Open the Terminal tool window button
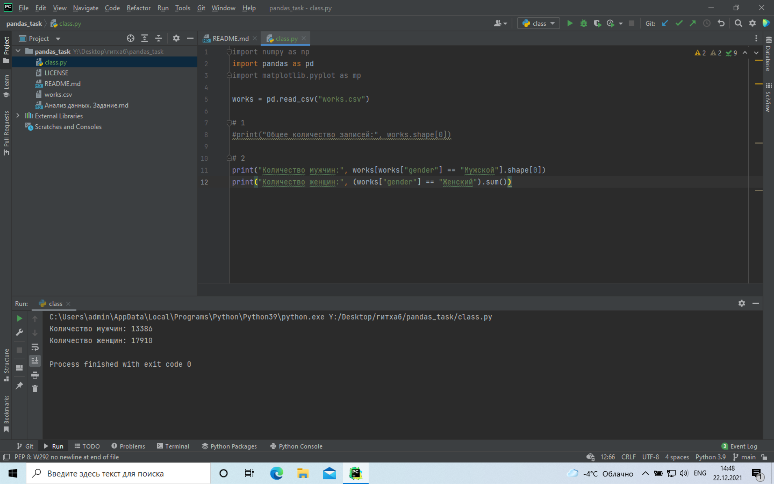The image size is (774, 484). coord(173,446)
